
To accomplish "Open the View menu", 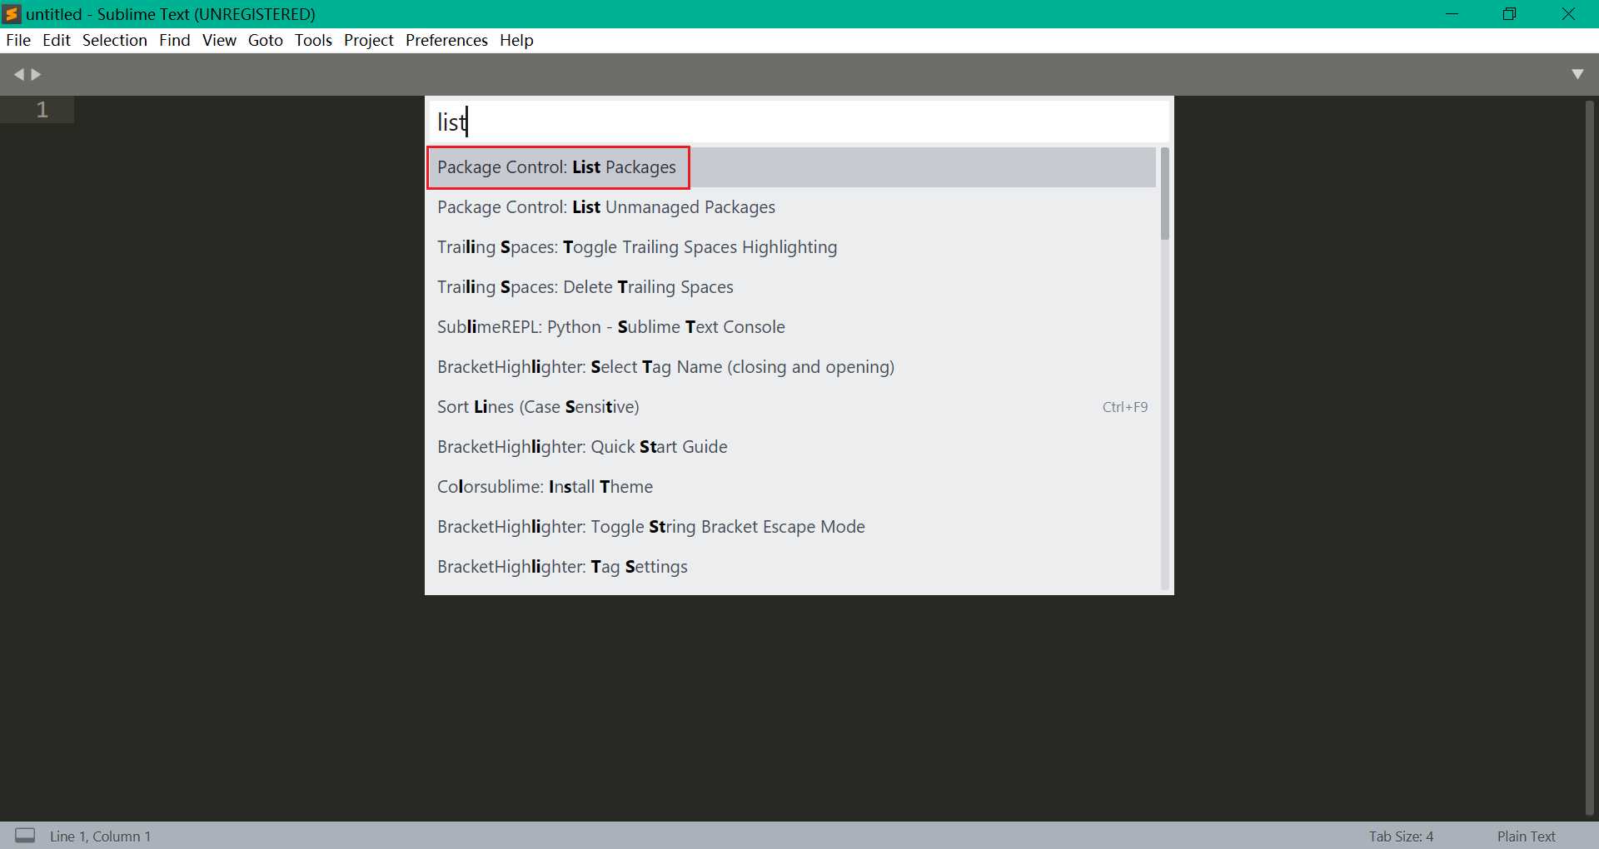I will click(x=219, y=40).
